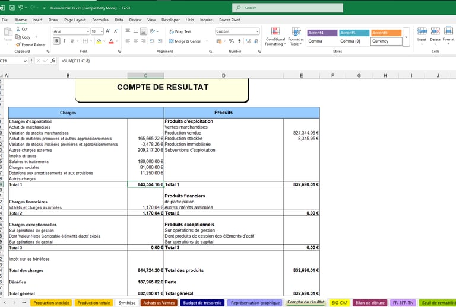Apply middle vertical alignment
The image size is (456, 307).
pyautogui.click(x=135, y=31)
